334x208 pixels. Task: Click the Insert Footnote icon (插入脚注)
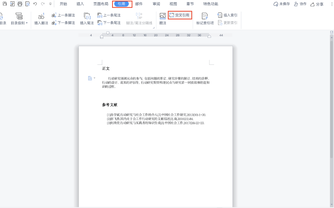pyautogui.click(x=41, y=18)
